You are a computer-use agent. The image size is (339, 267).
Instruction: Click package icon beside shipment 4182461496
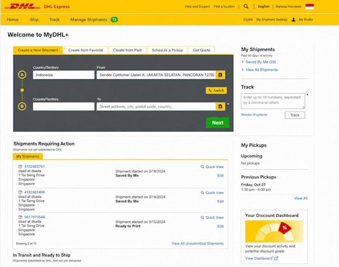click(20, 192)
